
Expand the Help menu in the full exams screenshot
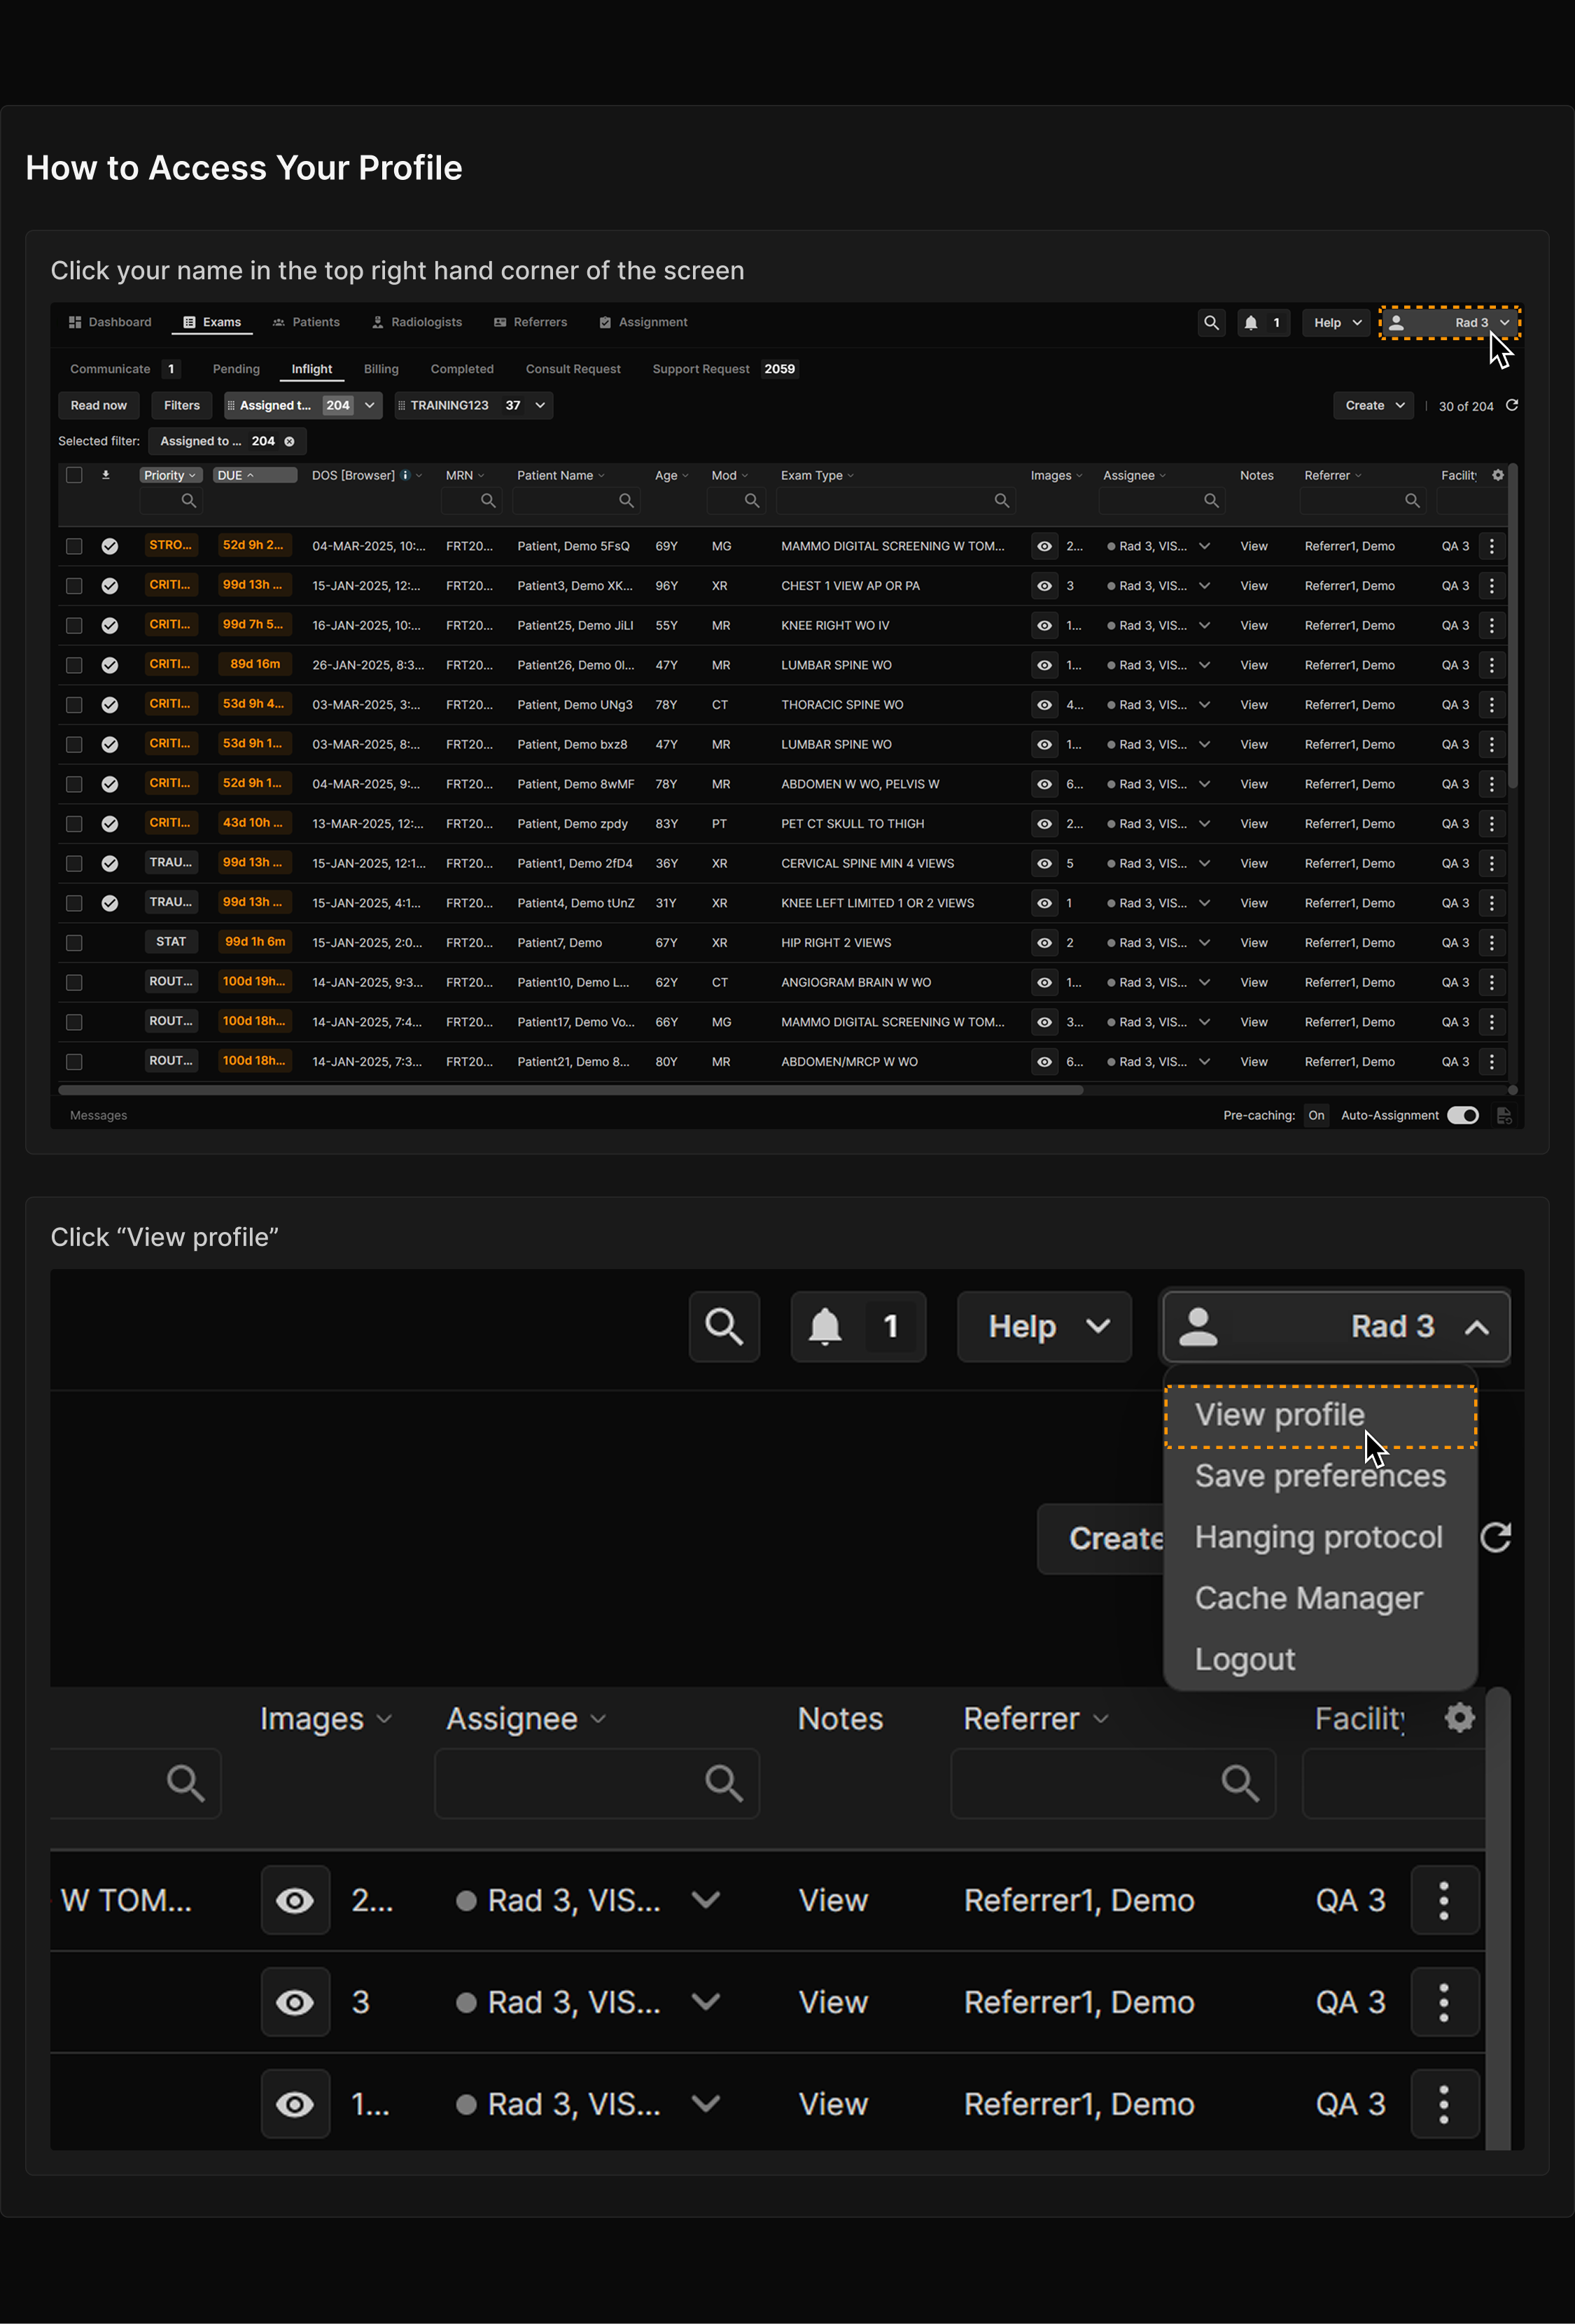tap(1336, 323)
